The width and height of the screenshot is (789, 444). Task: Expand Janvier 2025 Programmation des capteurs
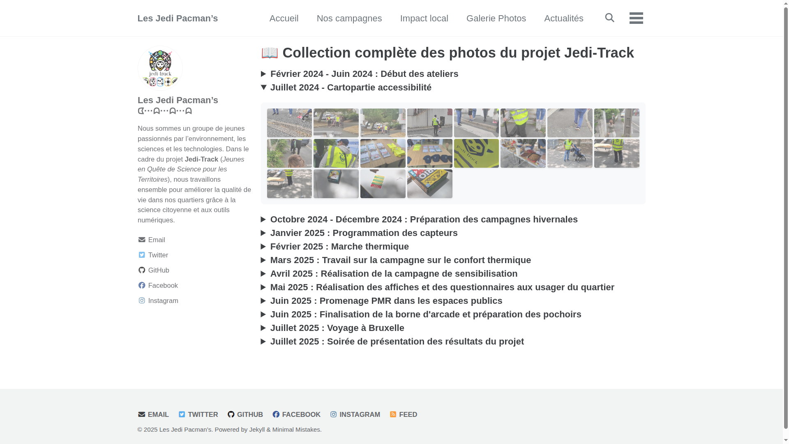tap(364, 233)
